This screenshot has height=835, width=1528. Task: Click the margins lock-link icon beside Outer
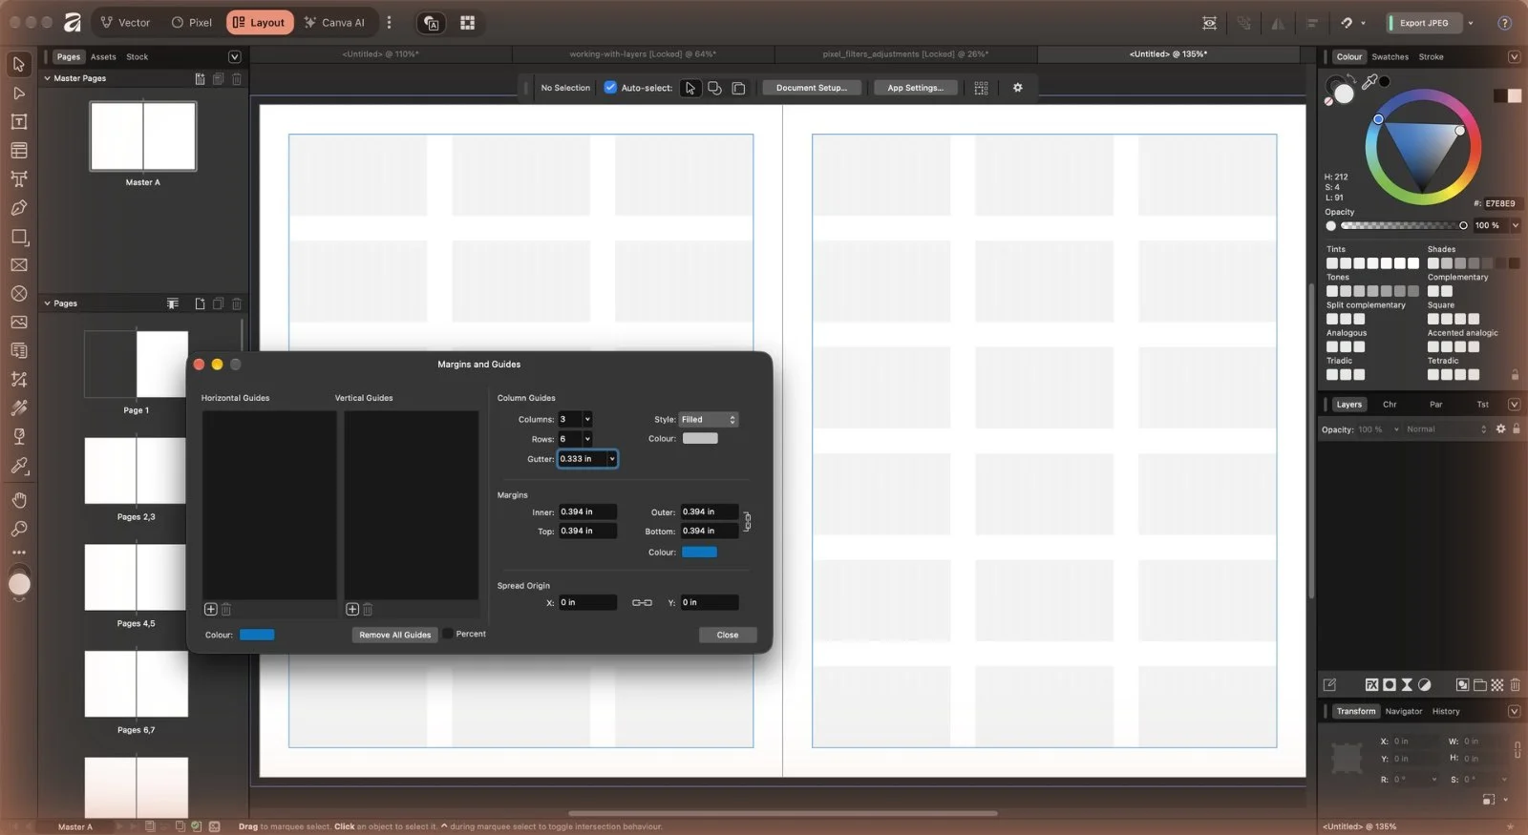coord(747,521)
